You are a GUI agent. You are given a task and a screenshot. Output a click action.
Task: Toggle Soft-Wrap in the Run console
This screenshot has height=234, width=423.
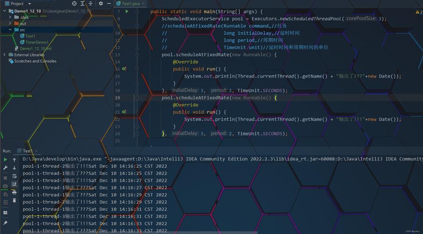[14, 176]
